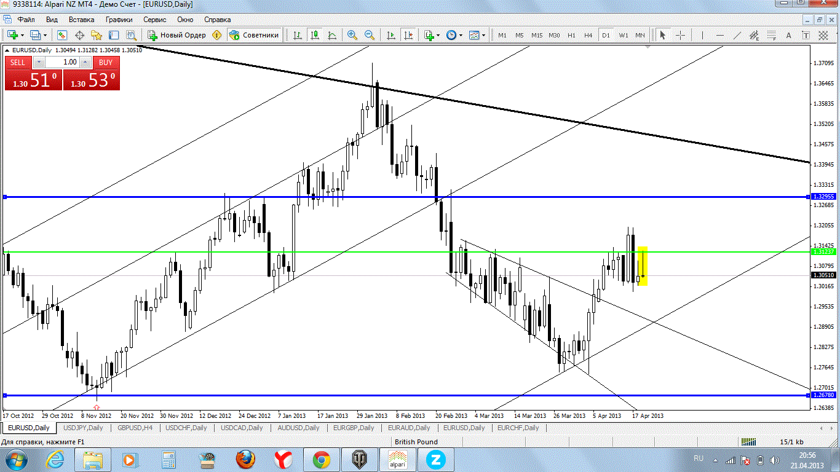Switch chart to line chart mode
The image size is (840, 472).
tap(332, 35)
